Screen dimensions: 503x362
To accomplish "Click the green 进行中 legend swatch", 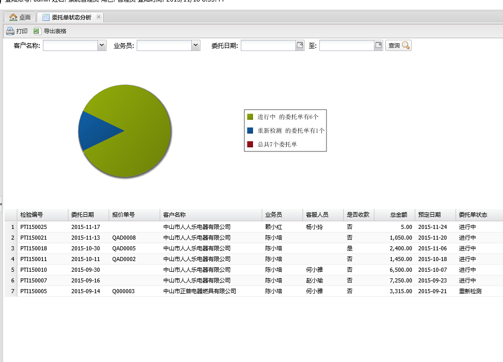I will click(250, 117).
